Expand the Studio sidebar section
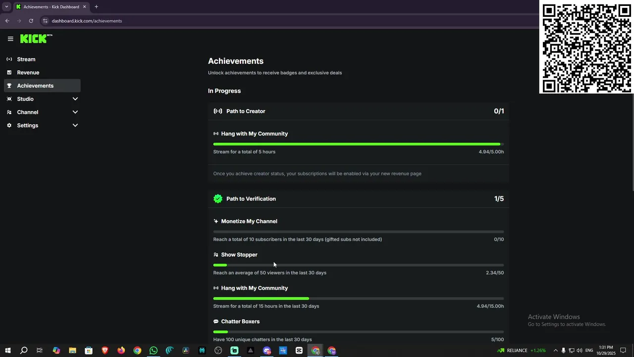This screenshot has height=357, width=634. coord(42,99)
